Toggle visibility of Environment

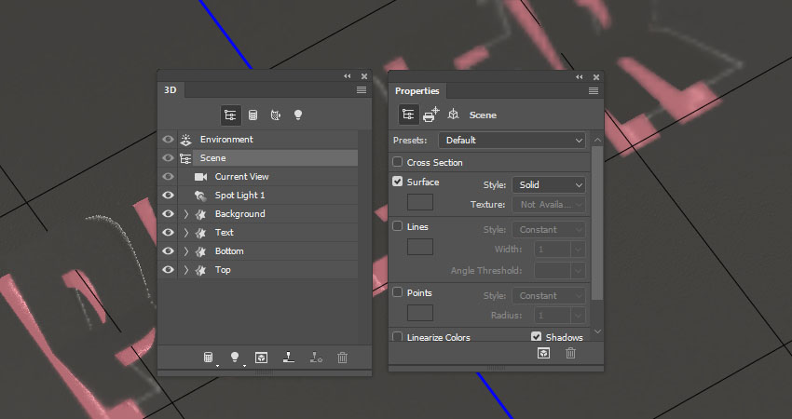(x=169, y=140)
